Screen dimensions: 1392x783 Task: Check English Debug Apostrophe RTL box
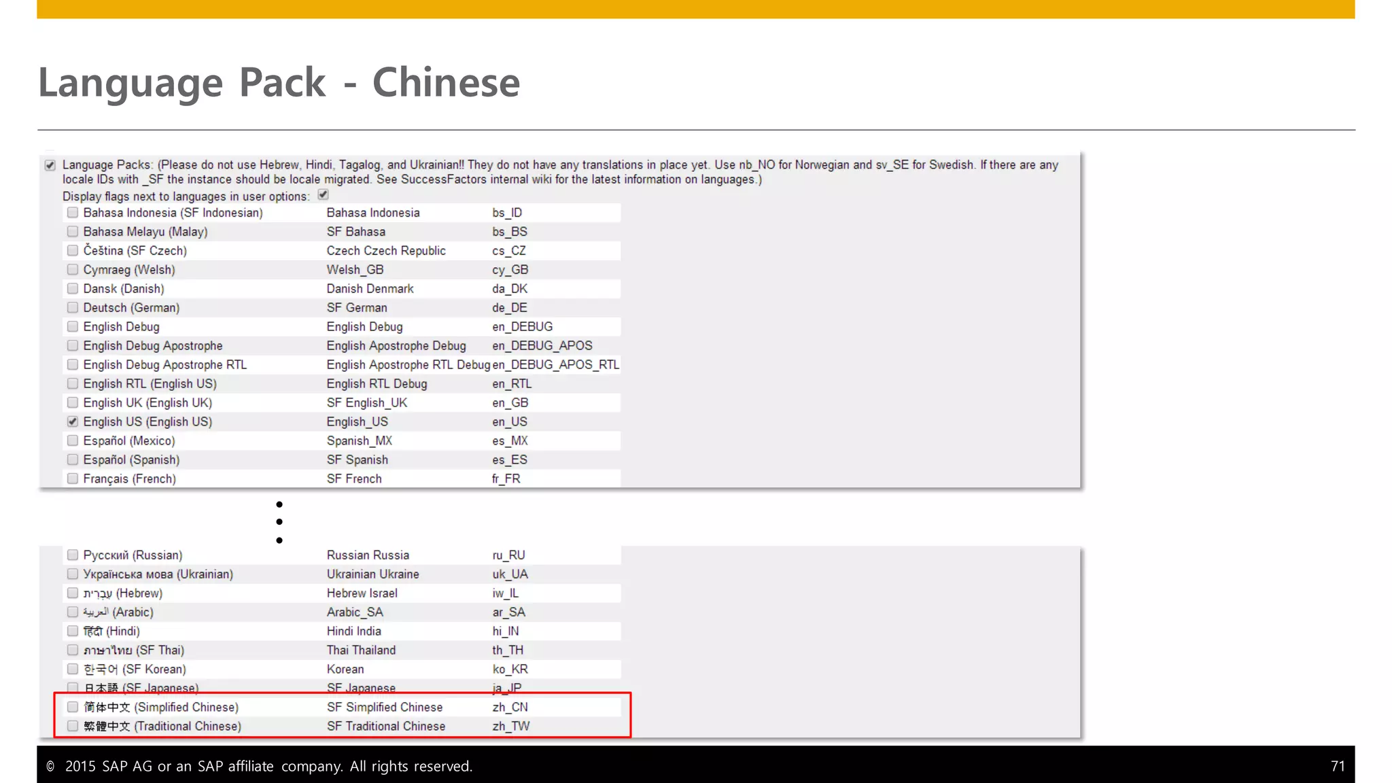[x=73, y=365]
